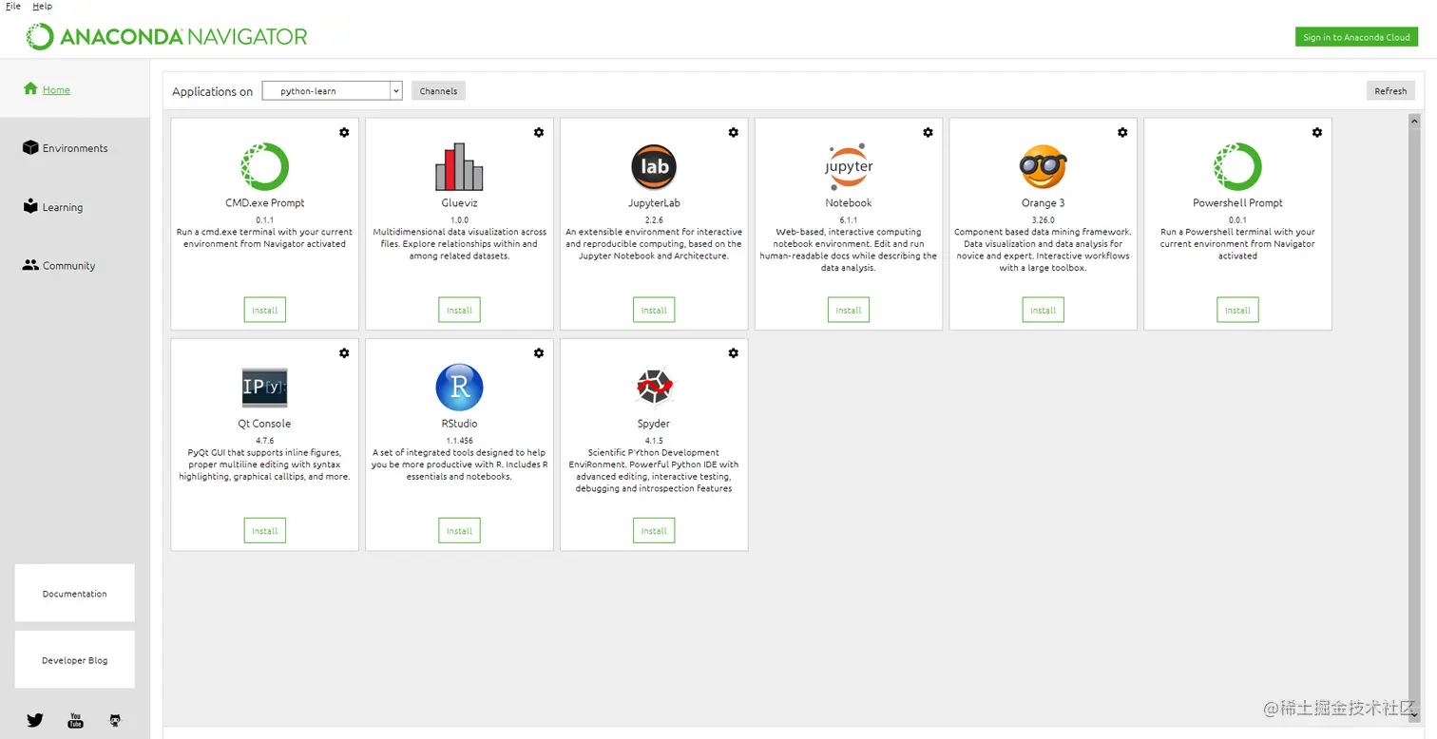Open the Documentation link box
The width and height of the screenshot is (1437, 739).
75,594
